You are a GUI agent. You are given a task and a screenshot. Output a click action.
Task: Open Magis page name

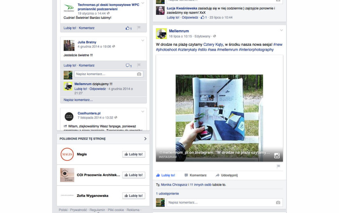click(82, 154)
